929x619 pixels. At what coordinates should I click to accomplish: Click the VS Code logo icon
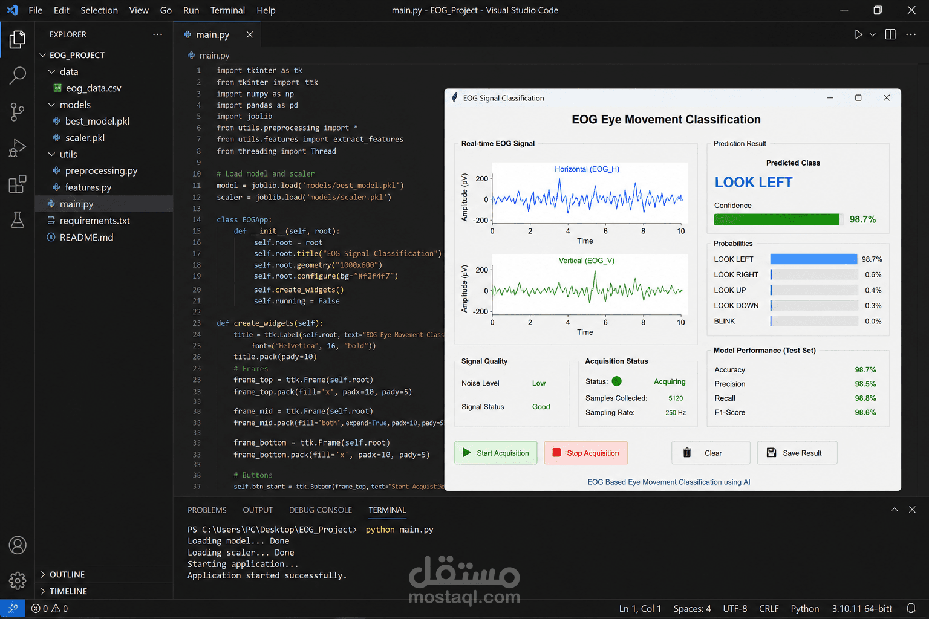12,10
